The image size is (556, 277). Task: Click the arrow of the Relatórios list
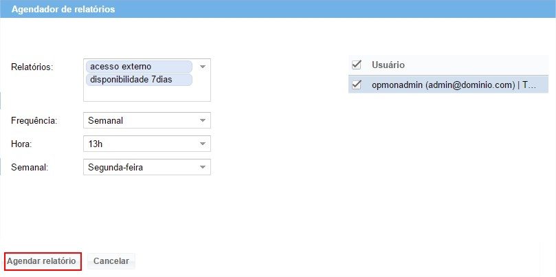[x=203, y=67]
